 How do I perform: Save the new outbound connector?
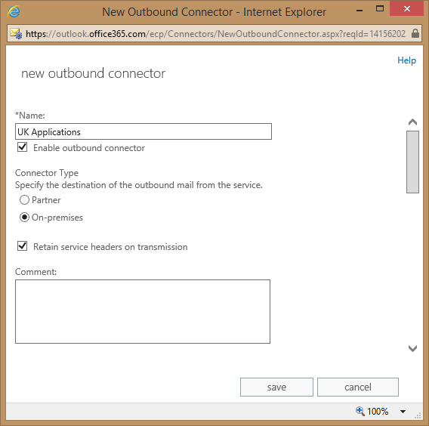[x=276, y=387]
